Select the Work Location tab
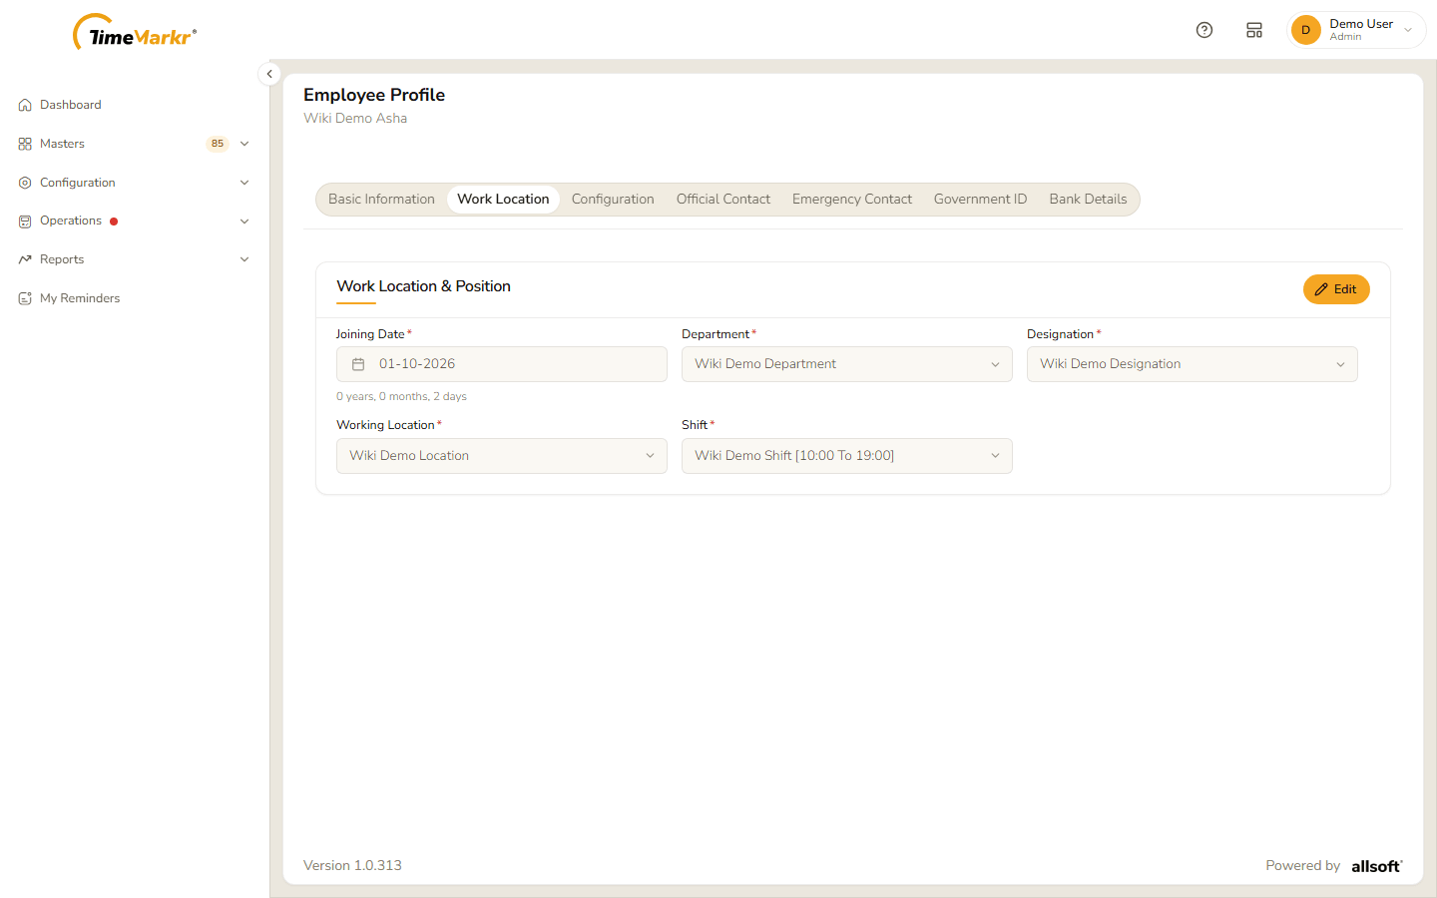 point(503,200)
